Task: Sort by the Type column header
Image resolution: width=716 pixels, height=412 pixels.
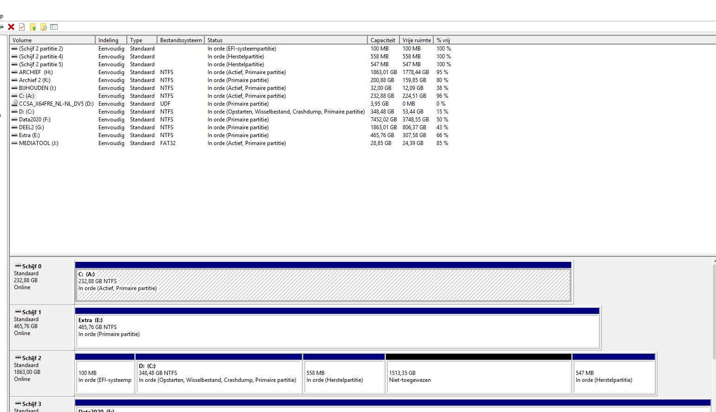Action: pos(142,40)
